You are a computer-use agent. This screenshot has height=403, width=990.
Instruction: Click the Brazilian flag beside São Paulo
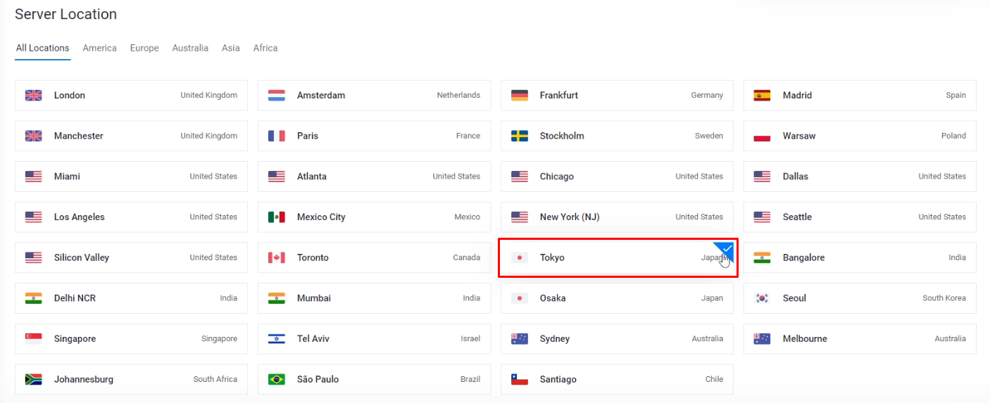pyautogui.click(x=276, y=380)
